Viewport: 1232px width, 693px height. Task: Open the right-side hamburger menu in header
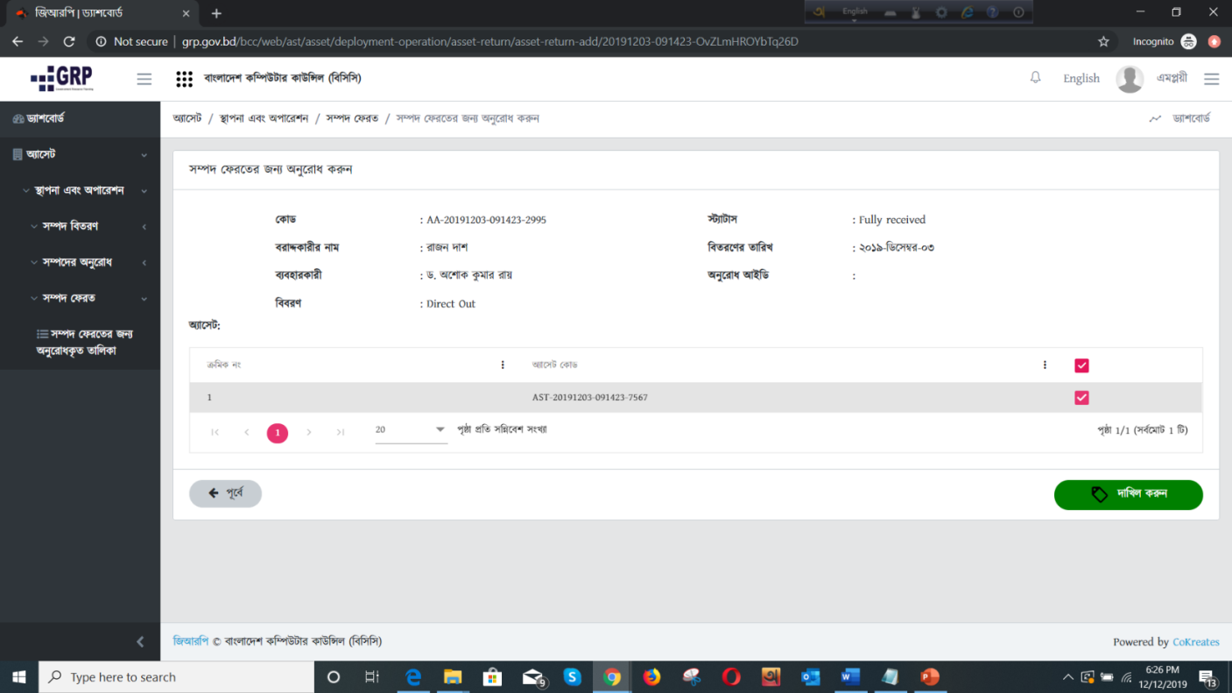(x=1212, y=79)
